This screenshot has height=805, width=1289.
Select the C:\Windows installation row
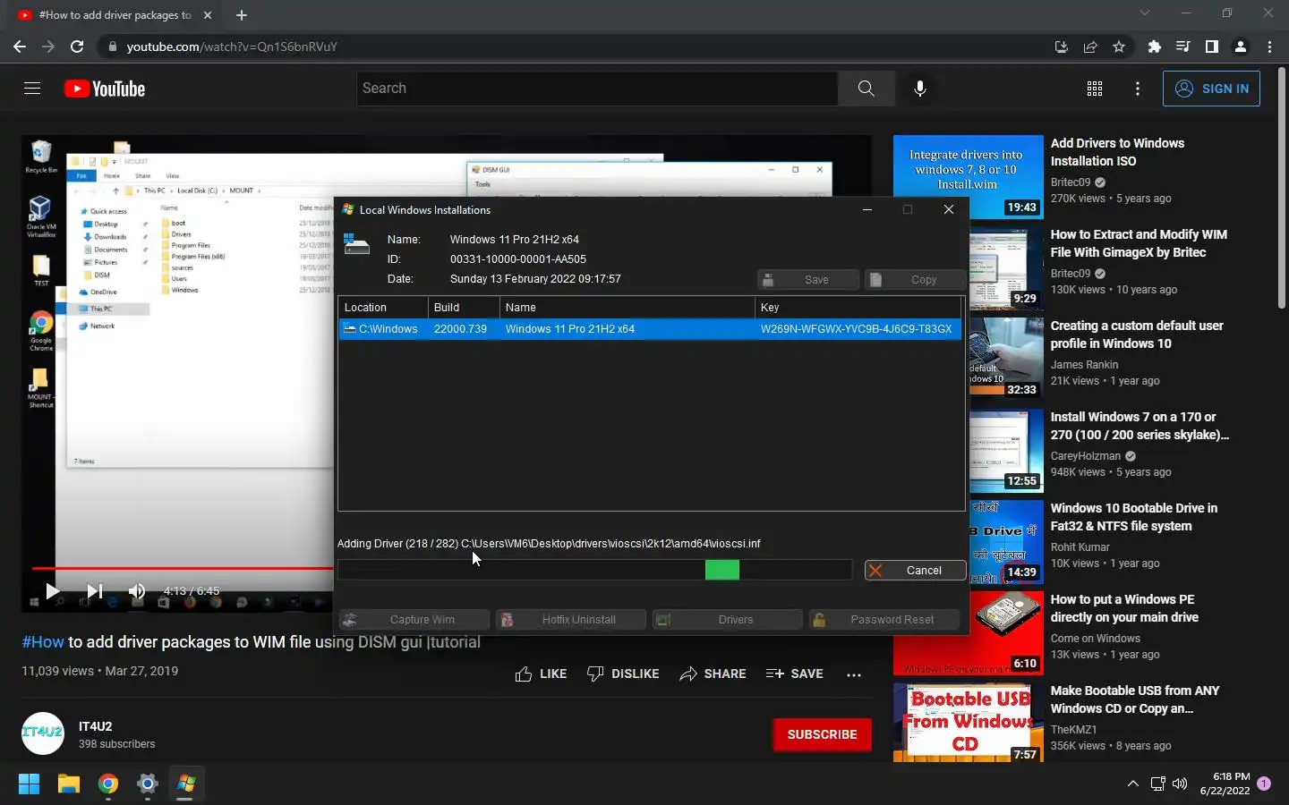650,329
